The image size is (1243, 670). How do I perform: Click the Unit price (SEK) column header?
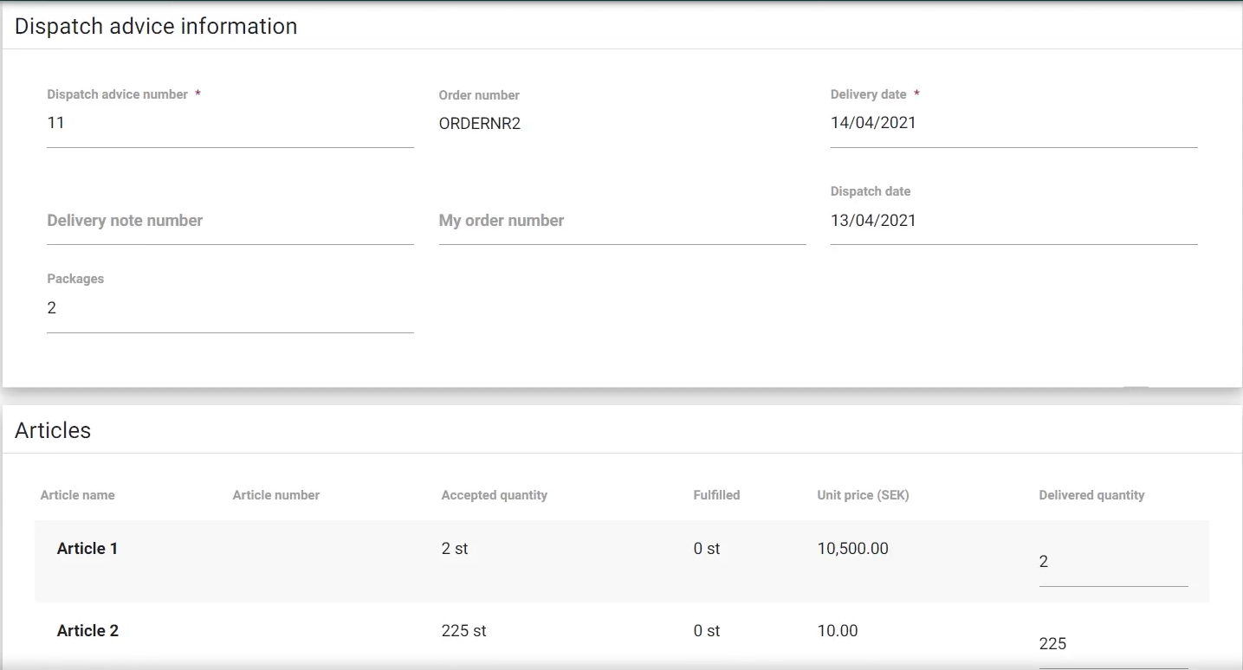863,495
